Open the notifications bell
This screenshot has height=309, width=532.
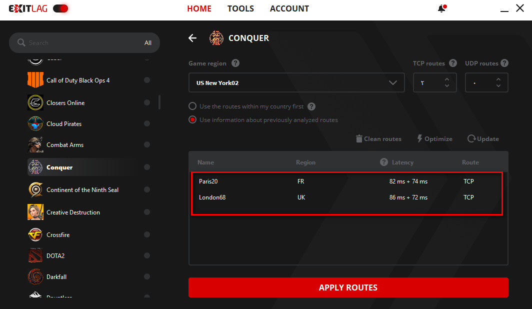tap(442, 8)
